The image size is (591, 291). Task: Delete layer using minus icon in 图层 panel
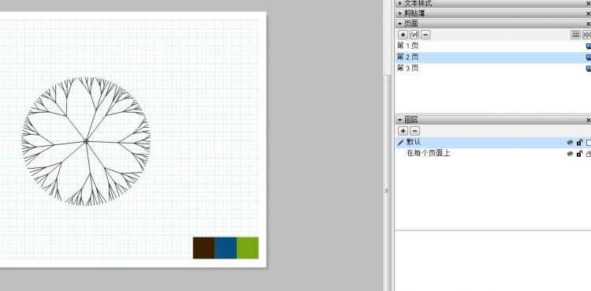coord(414,131)
